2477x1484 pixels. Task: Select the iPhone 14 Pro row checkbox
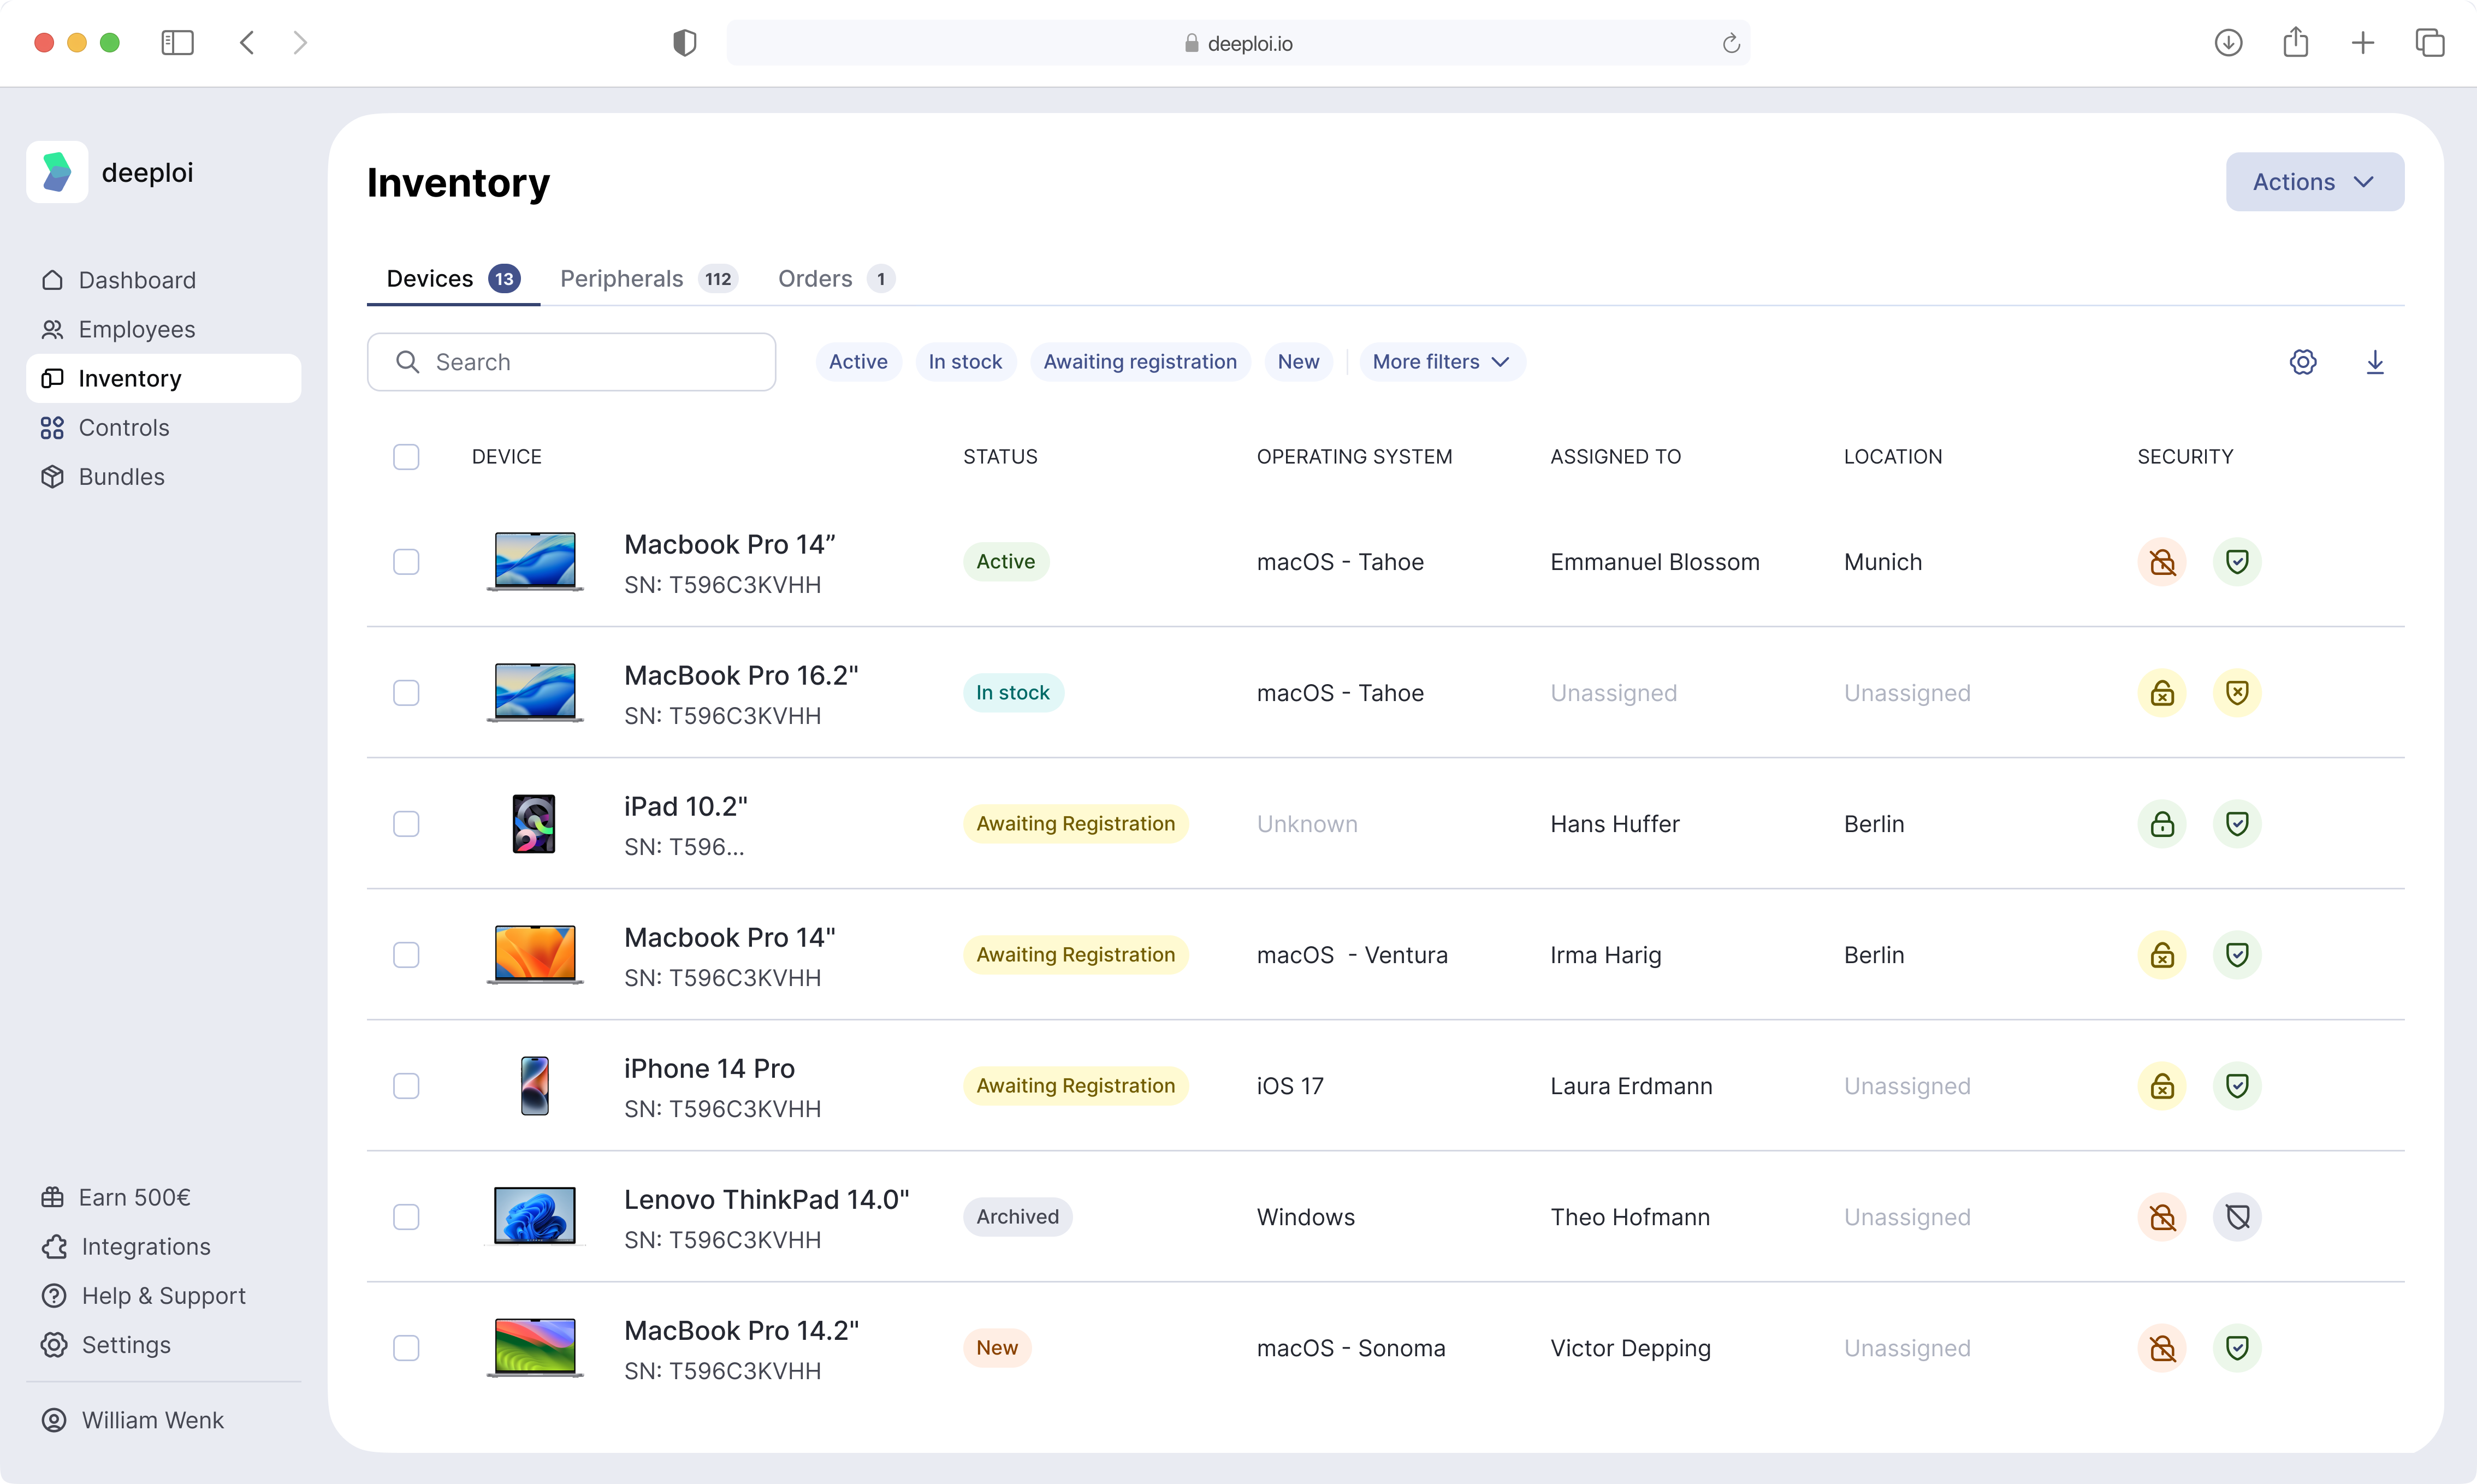click(x=406, y=1086)
